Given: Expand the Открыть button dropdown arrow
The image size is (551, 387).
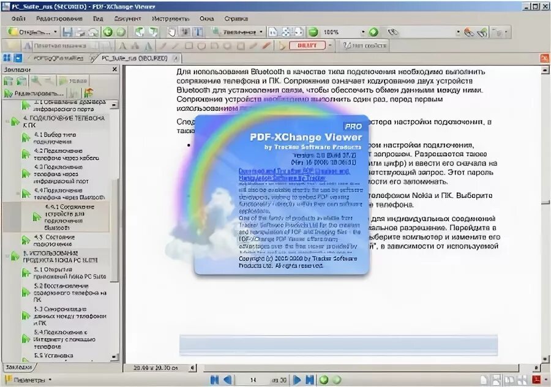Looking at the screenshot, I should [56, 32].
